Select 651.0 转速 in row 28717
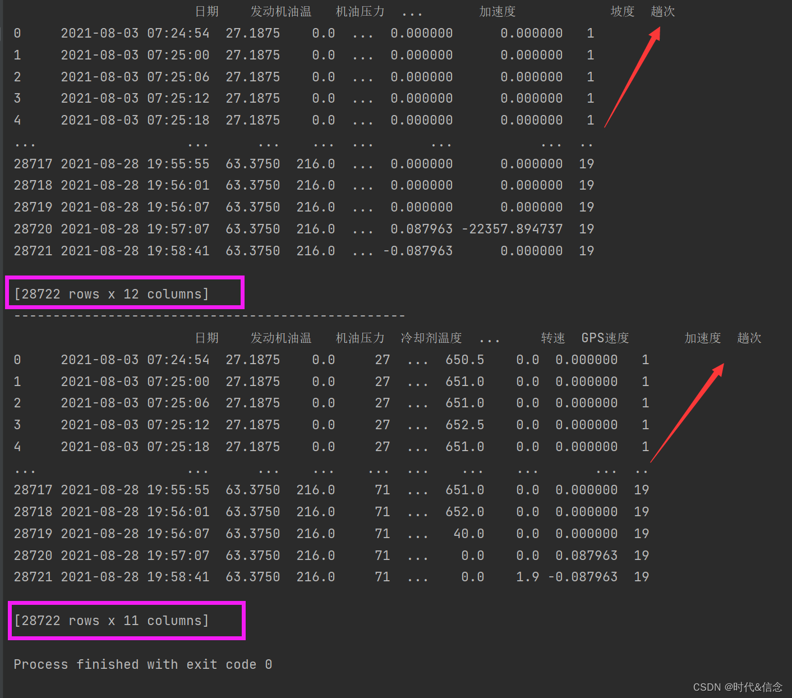This screenshot has height=698, width=792. (x=464, y=490)
